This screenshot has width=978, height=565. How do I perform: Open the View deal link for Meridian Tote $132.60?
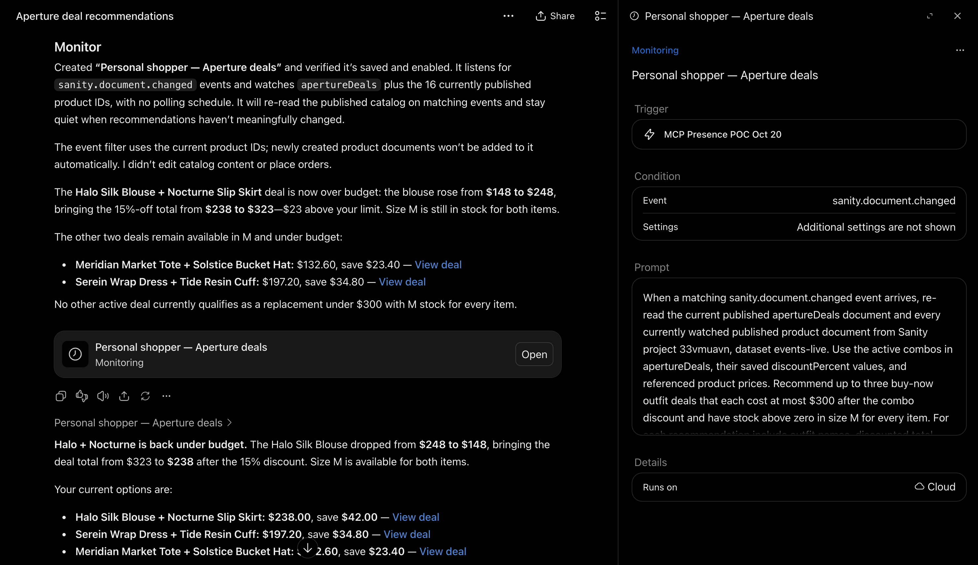438,264
